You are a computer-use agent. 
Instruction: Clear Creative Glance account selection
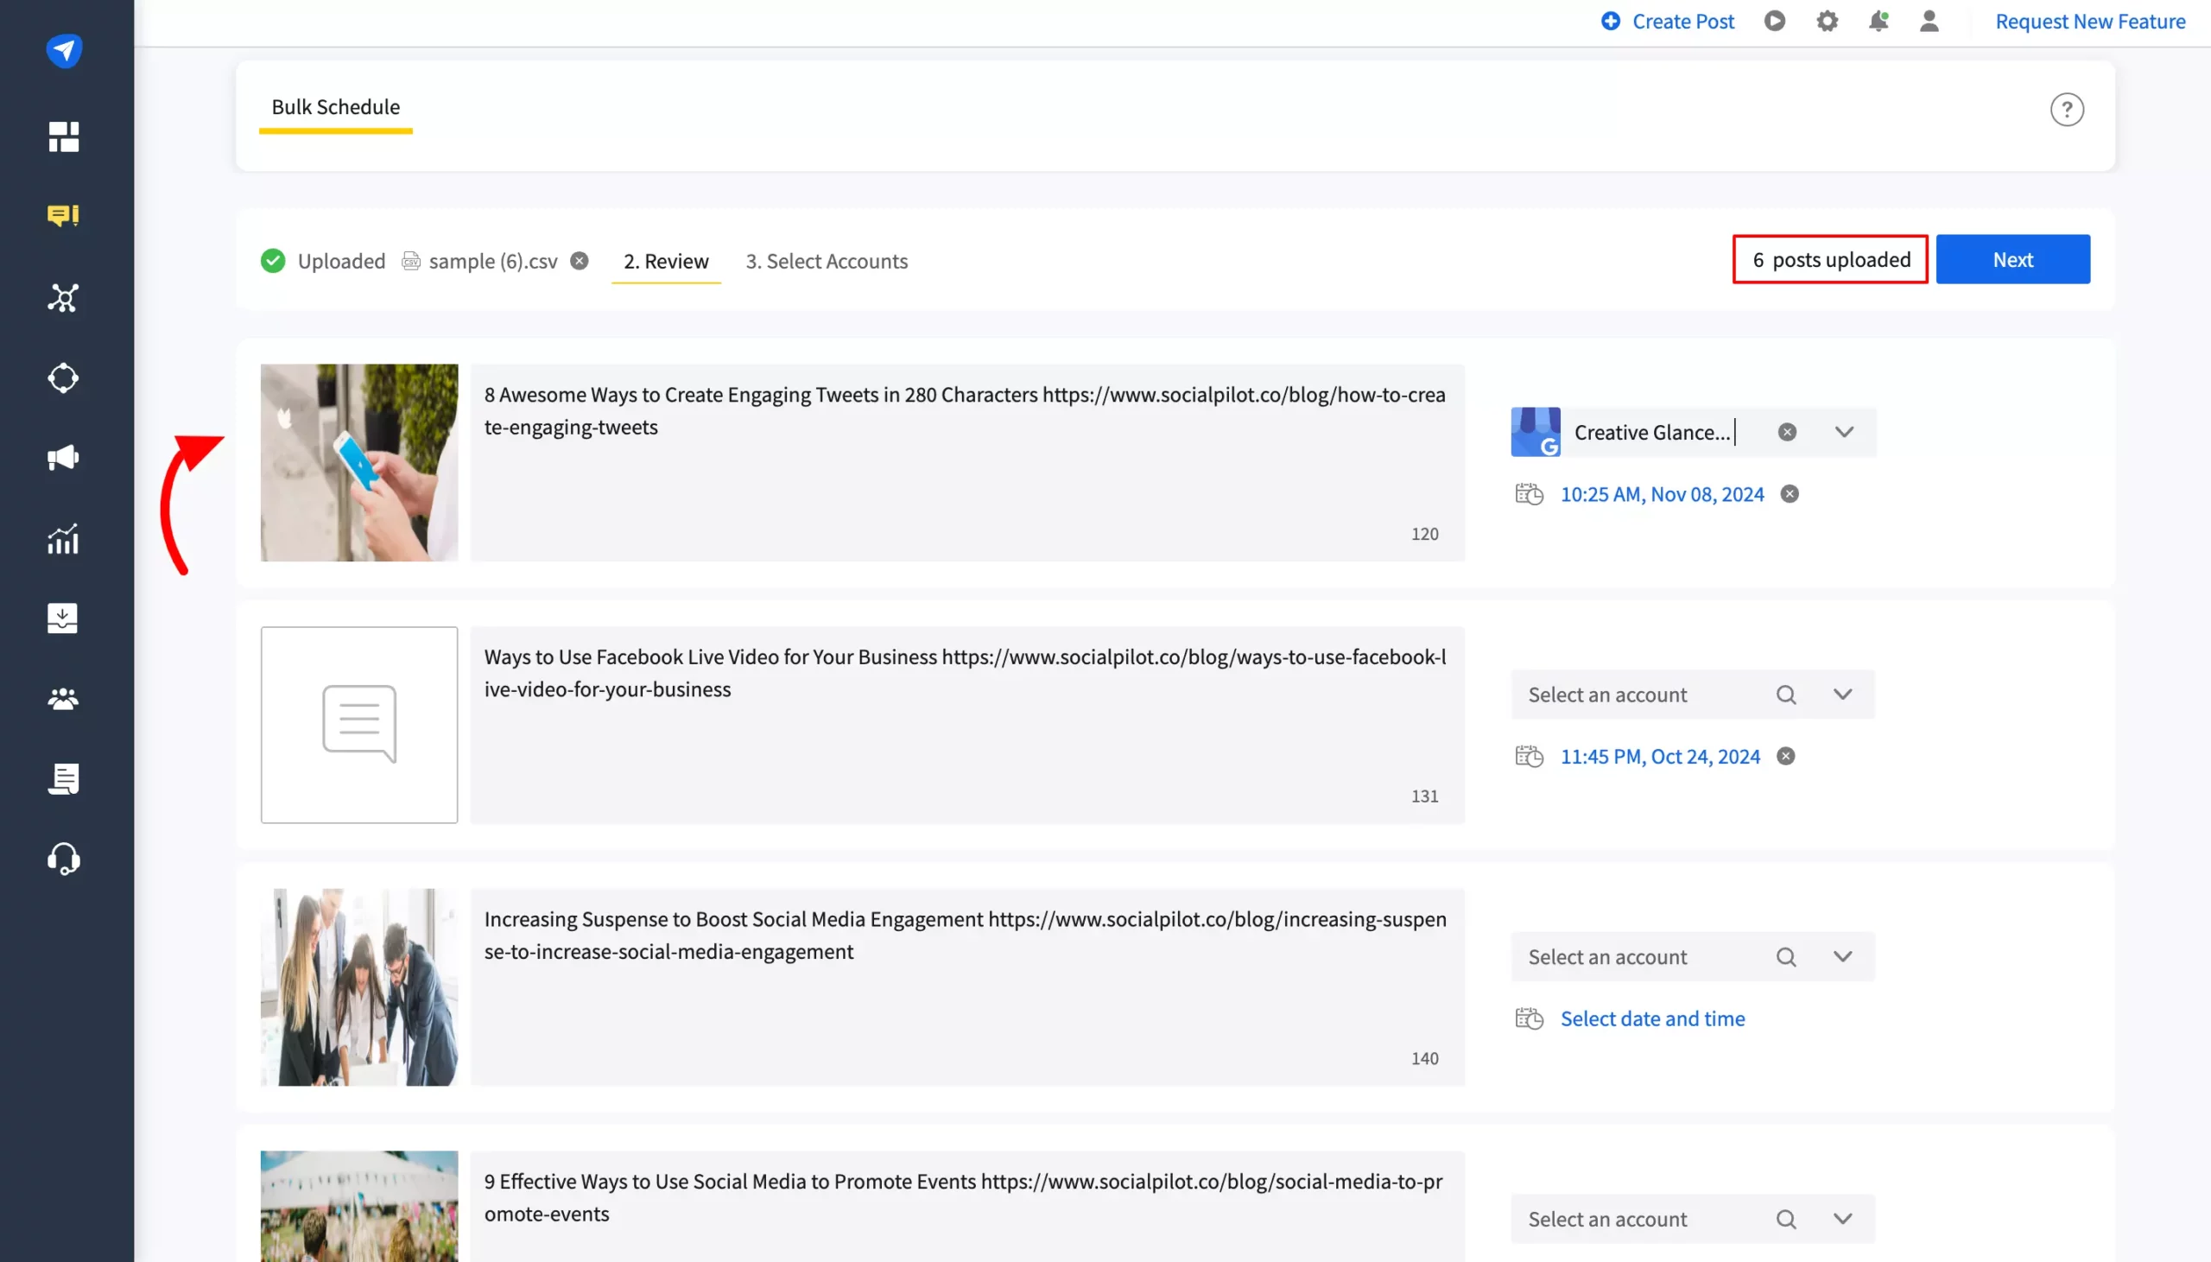[x=1786, y=432]
